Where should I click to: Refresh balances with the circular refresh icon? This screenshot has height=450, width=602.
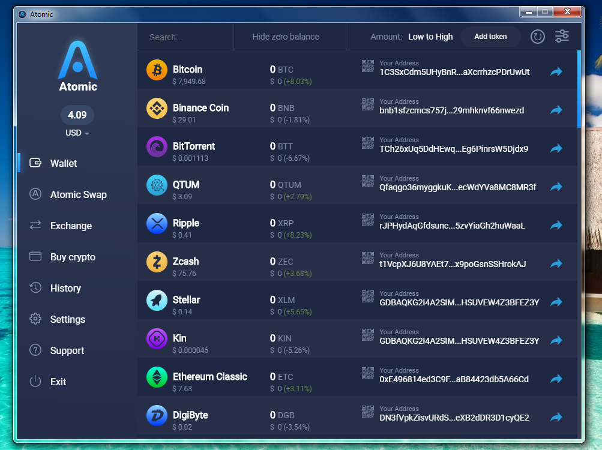(538, 37)
